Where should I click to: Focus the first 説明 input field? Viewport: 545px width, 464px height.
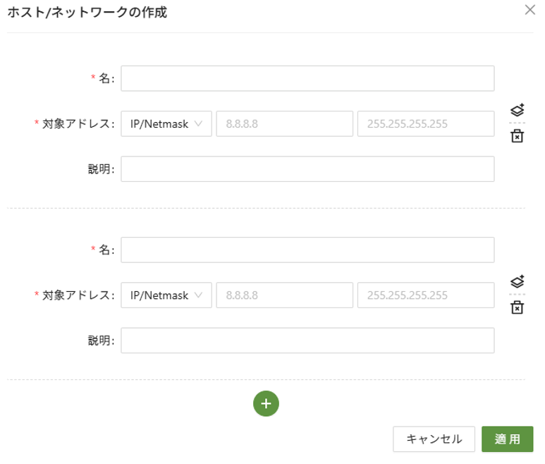point(307,169)
